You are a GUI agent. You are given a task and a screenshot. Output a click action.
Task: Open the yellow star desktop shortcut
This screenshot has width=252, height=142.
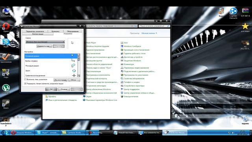(245, 27)
